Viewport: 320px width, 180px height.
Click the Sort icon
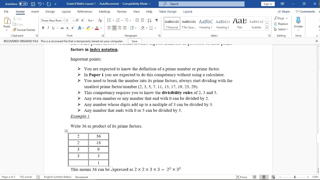(x=149, y=20)
